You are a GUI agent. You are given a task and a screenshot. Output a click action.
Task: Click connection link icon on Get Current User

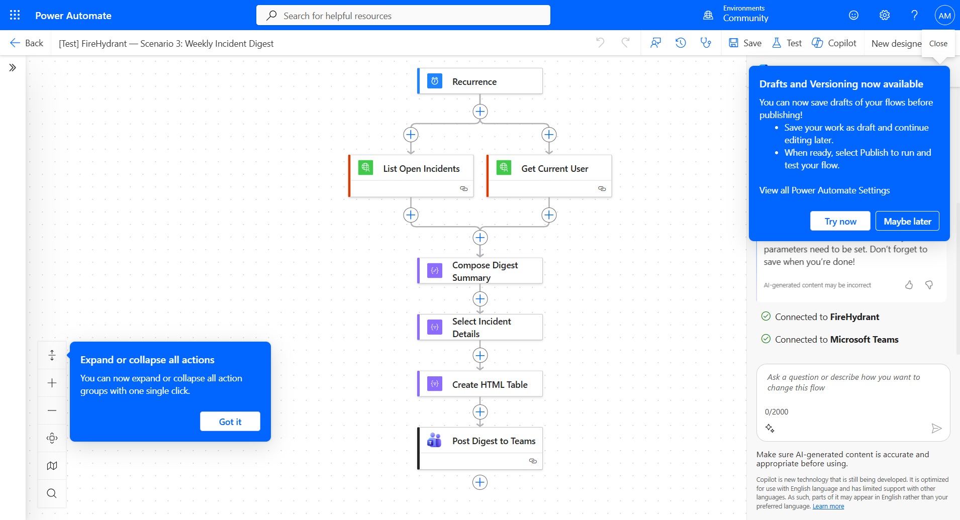tap(602, 189)
